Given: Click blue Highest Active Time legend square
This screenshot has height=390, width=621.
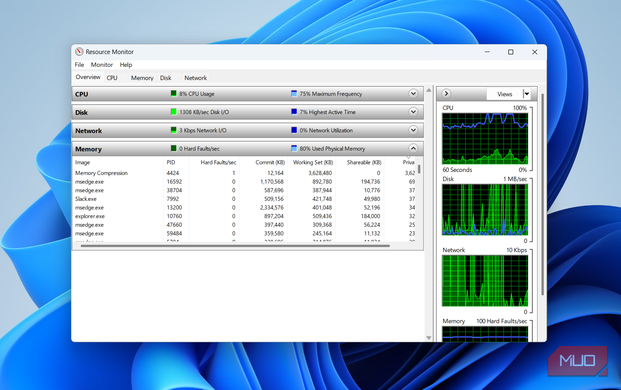Looking at the screenshot, I should point(294,112).
